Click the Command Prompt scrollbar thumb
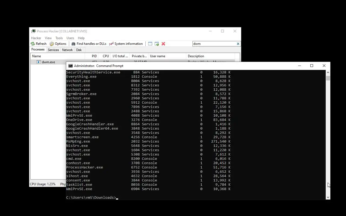This screenshot has height=216, width=346. (328, 78)
